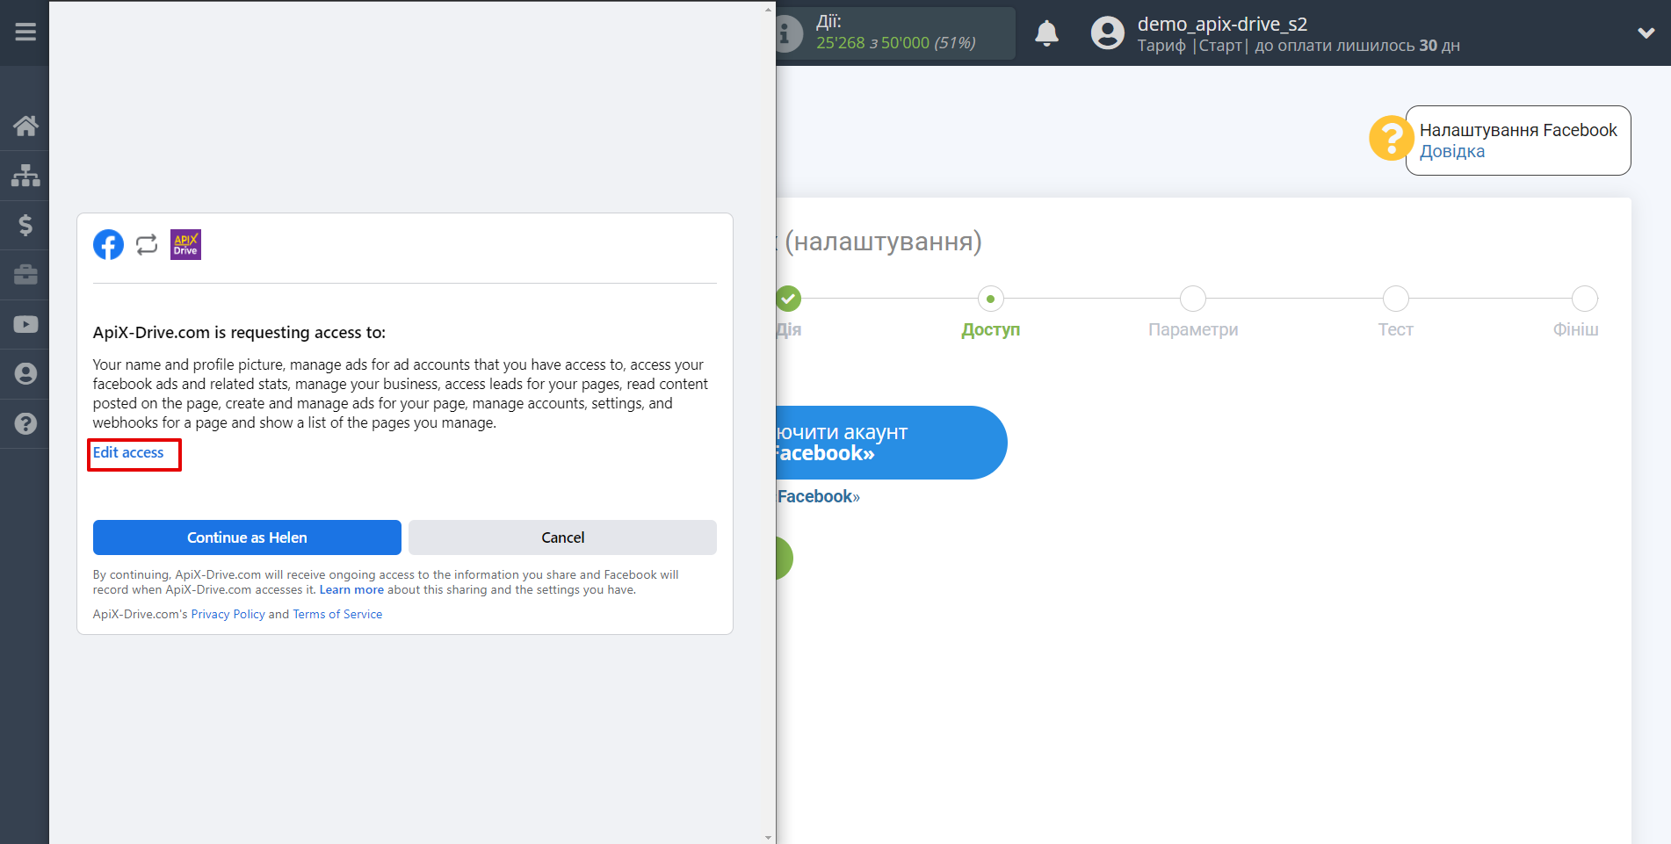Cancel the Facebook access request
Screen dimensions: 1671x844
point(562,537)
